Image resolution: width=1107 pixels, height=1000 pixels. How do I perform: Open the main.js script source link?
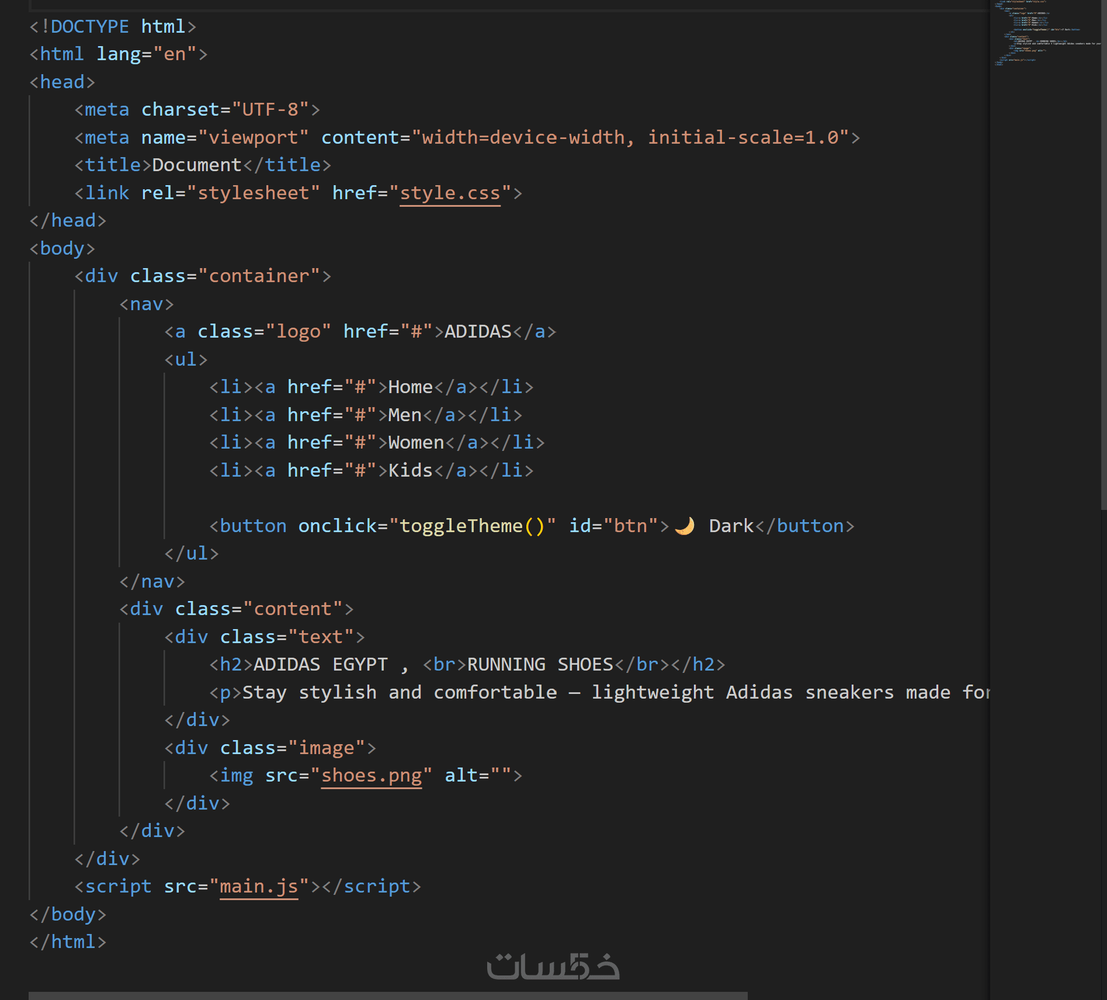coord(259,886)
